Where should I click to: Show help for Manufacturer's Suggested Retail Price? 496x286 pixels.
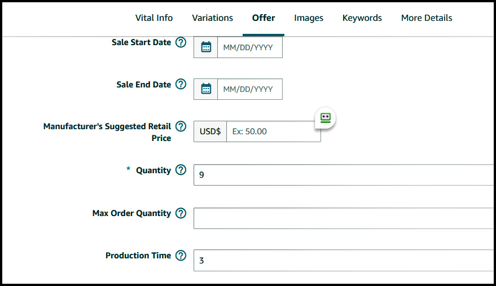181,126
